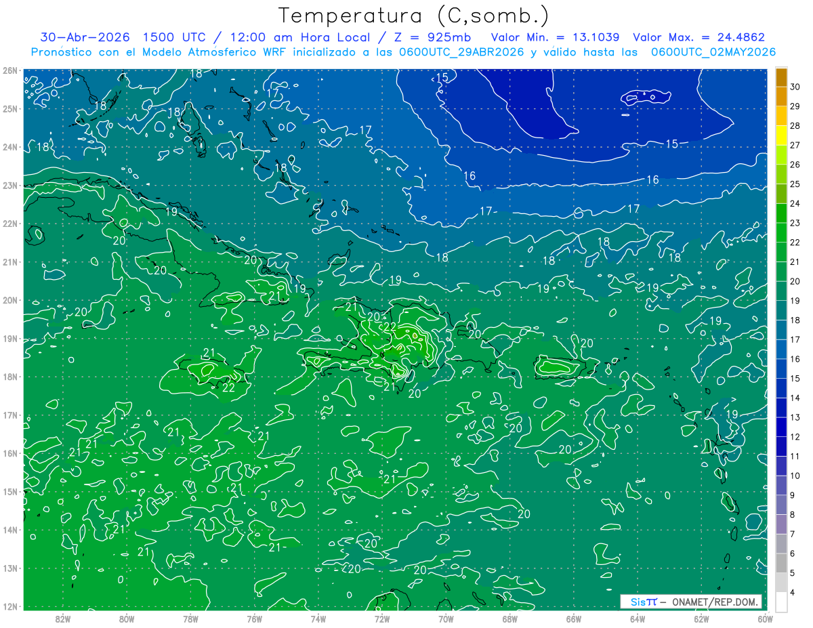Click the Z = 925mb level text
Screen dimensions: 813x628
click(x=433, y=37)
